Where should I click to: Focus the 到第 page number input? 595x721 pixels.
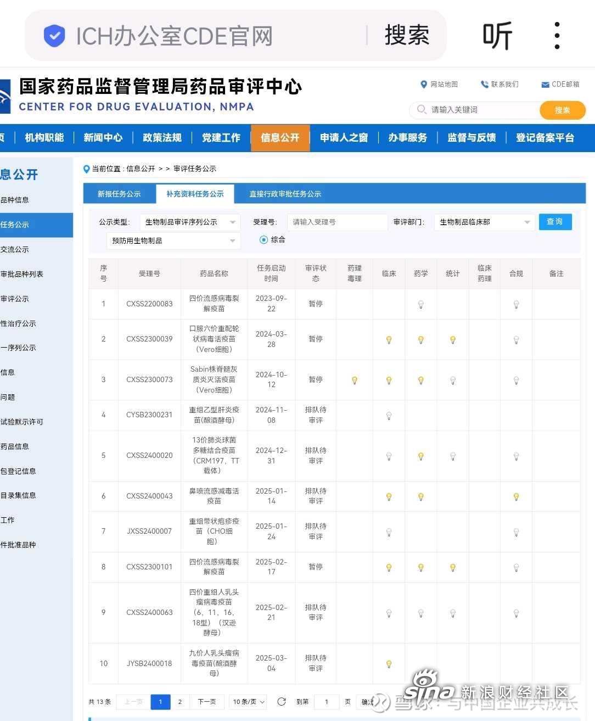[327, 702]
